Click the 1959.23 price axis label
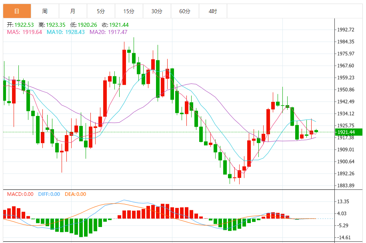The width and height of the screenshot is (366, 243). (346, 78)
